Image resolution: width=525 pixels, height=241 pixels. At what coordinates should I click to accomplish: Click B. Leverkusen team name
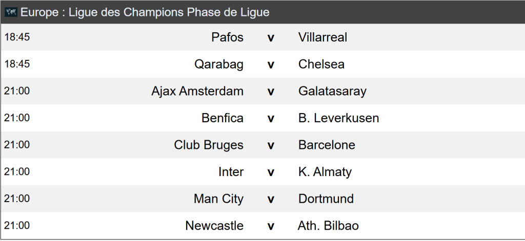pyautogui.click(x=338, y=118)
